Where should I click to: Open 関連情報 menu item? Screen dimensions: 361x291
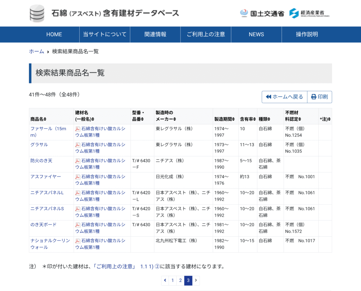155,34
